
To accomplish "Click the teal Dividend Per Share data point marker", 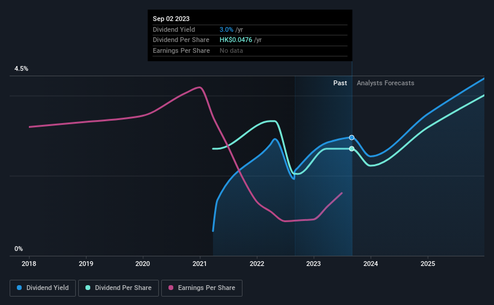I will pos(351,149).
